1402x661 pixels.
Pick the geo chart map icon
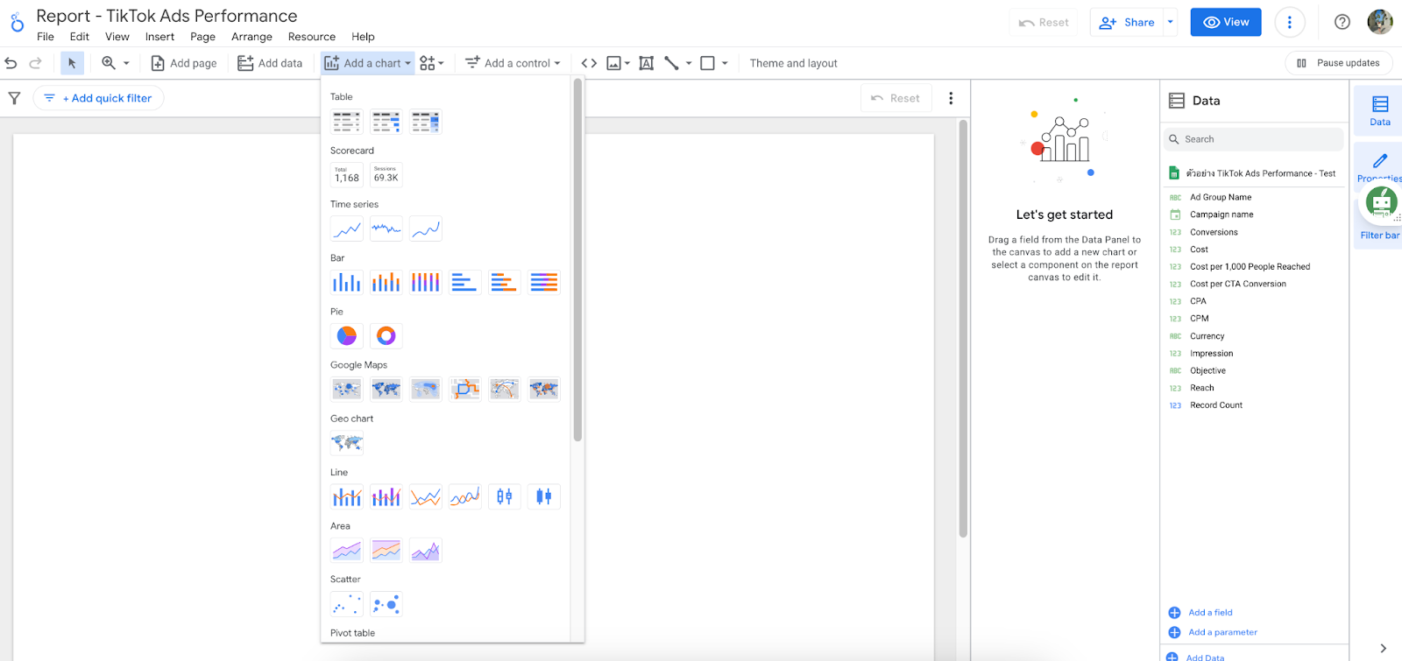pos(347,443)
